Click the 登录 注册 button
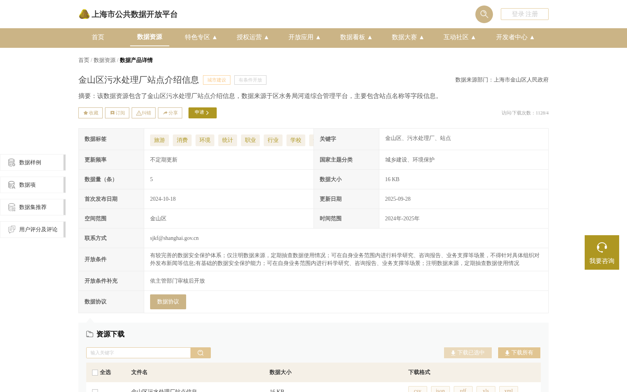The width and height of the screenshot is (627, 392). coord(525,14)
